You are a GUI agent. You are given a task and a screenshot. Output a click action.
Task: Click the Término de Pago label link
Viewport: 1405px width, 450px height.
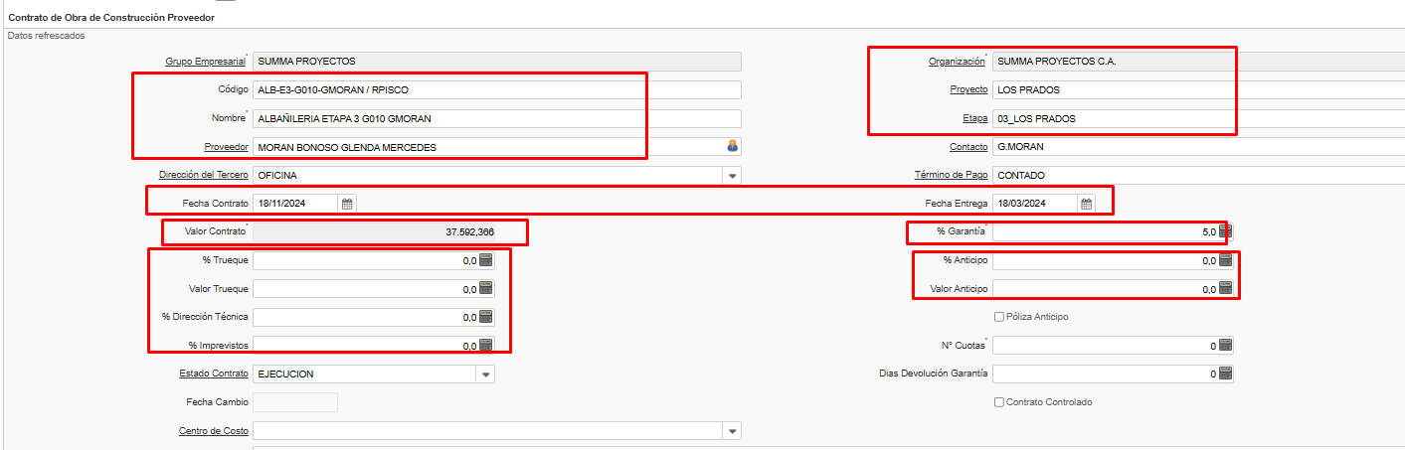pyautogui.click(x=951, y=176)
